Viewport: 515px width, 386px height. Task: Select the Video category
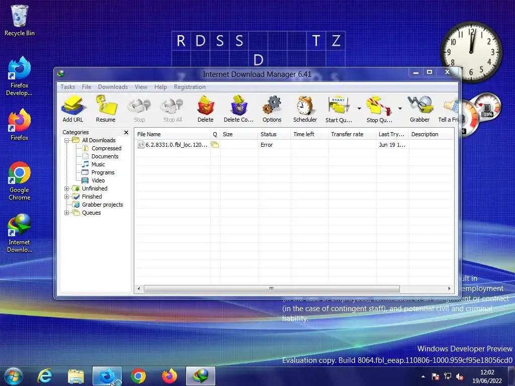(x=98, y=180)
